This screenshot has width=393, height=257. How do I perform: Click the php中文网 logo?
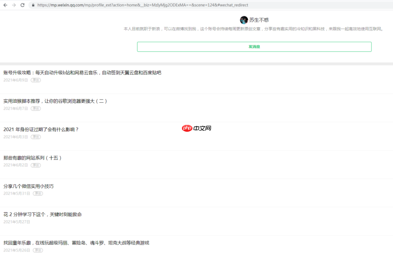pos(196,128)
